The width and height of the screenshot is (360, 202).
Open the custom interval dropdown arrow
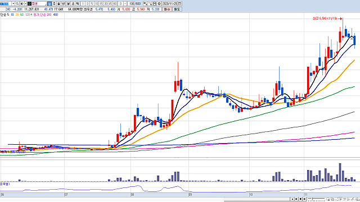click(x=125, y=4)
